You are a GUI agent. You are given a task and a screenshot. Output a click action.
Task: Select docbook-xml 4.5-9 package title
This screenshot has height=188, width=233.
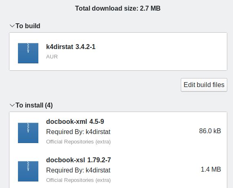[x=75, y=121]
